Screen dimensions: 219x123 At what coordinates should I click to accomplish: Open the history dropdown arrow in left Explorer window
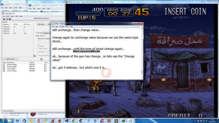[x=8, y=4]
